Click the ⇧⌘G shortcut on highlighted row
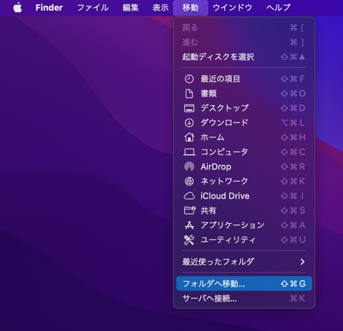 293,284
